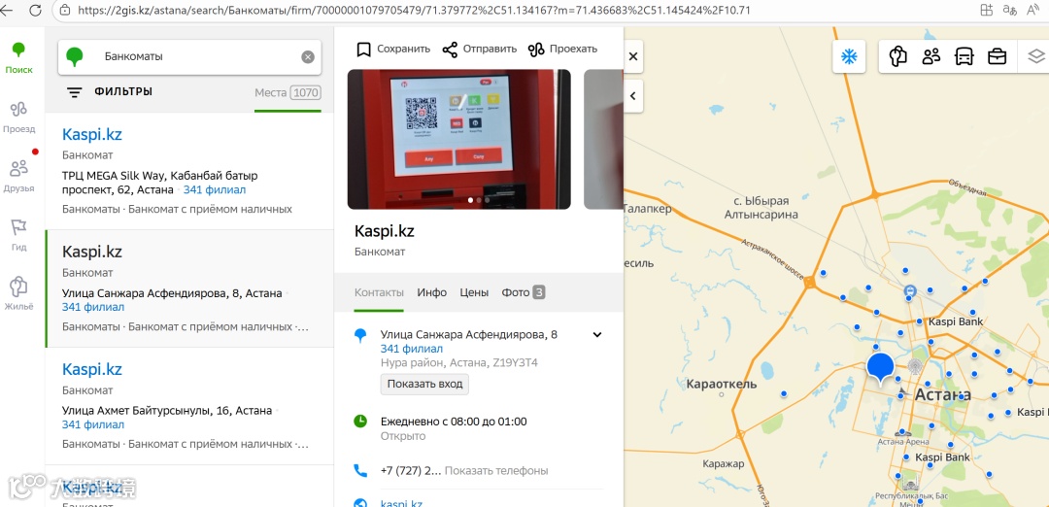Toggle the snowflake winter map mode
The height and width of the screenshot is (507, 1049).
(x=849, y=57)
